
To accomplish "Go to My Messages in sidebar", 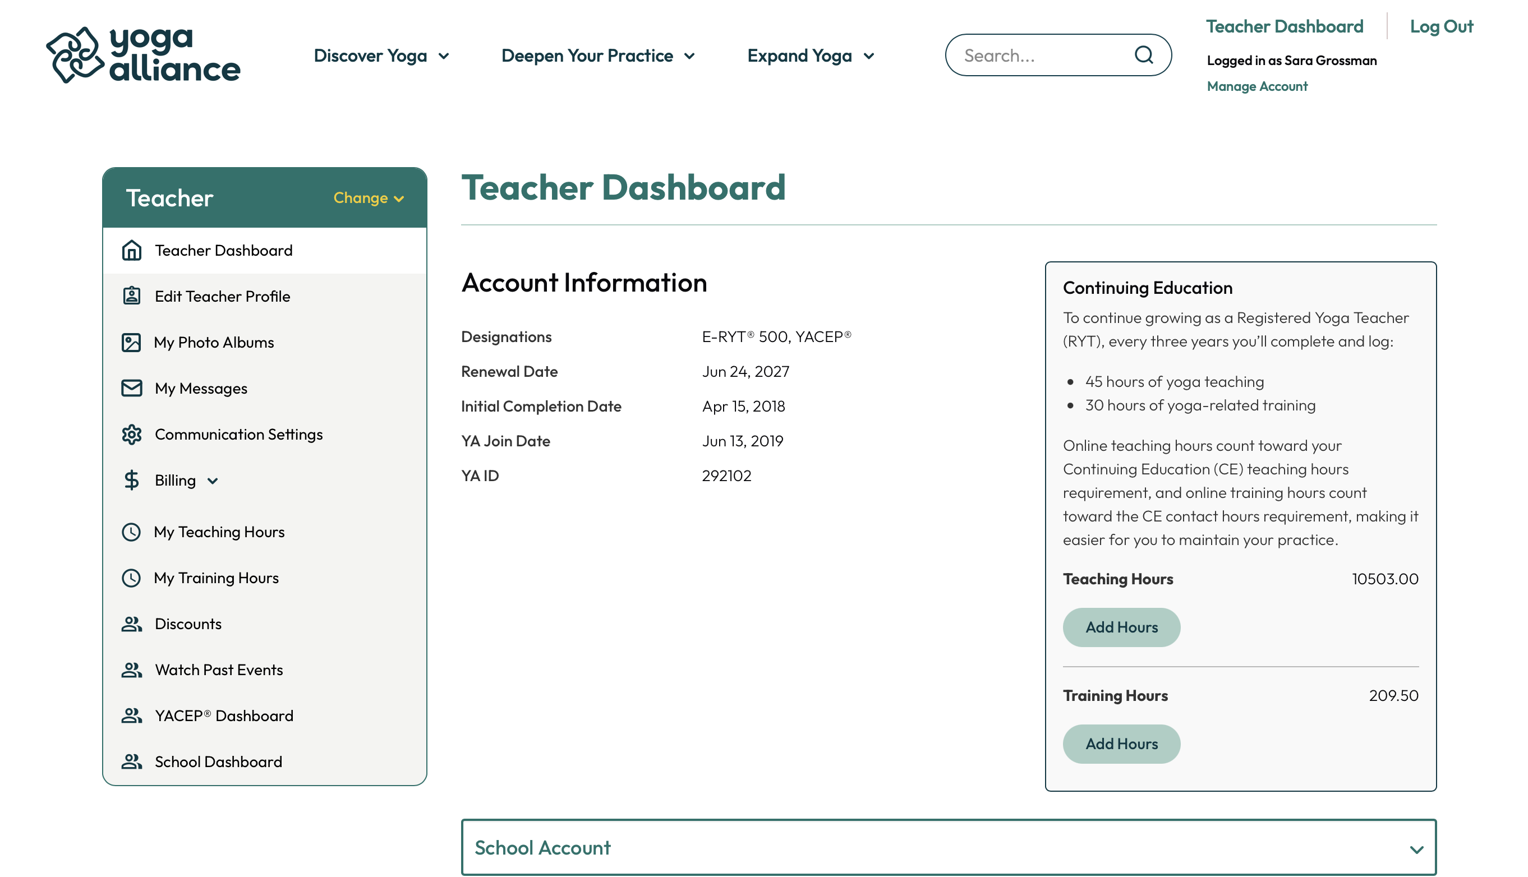I will click(x=201, y=389).
